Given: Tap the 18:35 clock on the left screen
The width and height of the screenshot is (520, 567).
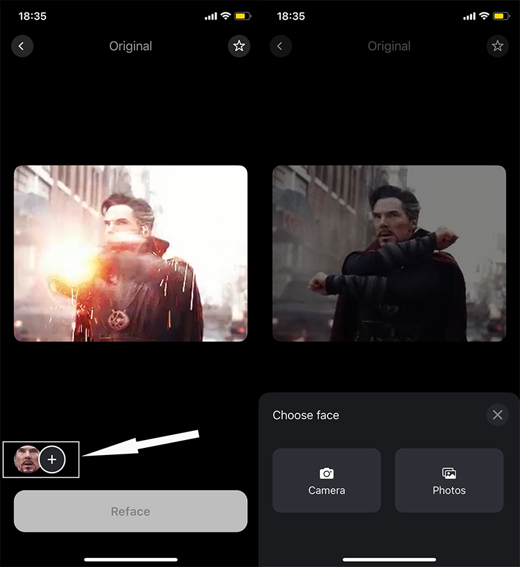Looking at the screenshot, I should tap(32, 16).
